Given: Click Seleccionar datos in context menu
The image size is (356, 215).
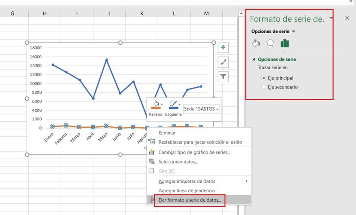Looking at the screenshot, I should [178, 162].
